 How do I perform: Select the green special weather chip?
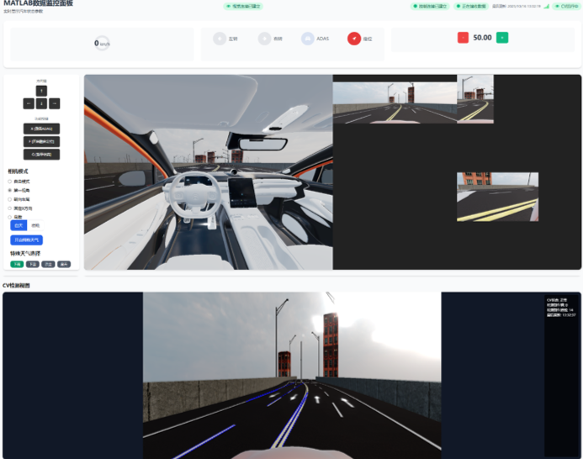click(x=16, y=264)
